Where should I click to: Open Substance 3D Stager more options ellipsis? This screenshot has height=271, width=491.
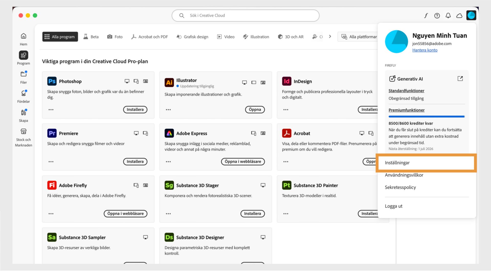click(168, 214)
